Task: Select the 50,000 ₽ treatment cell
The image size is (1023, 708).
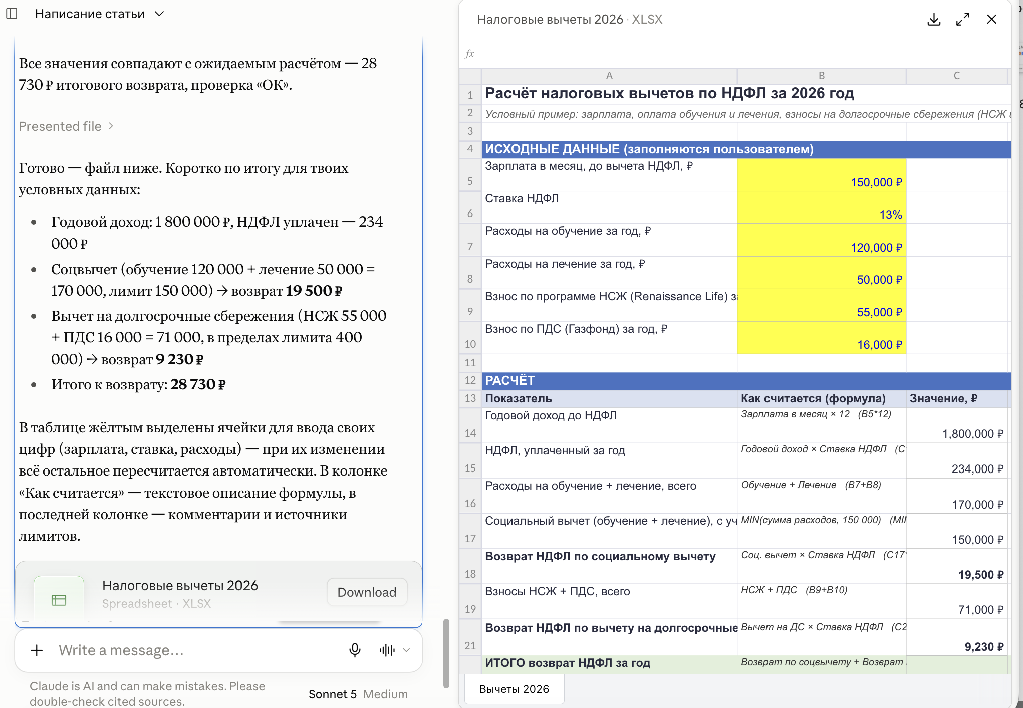Action: [x=822, y=273]
